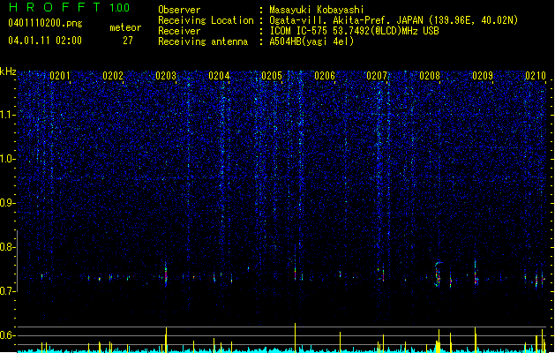The image size is (555, 353).
Task: Click the 0207 time marker
Action: tap(377, 75)
